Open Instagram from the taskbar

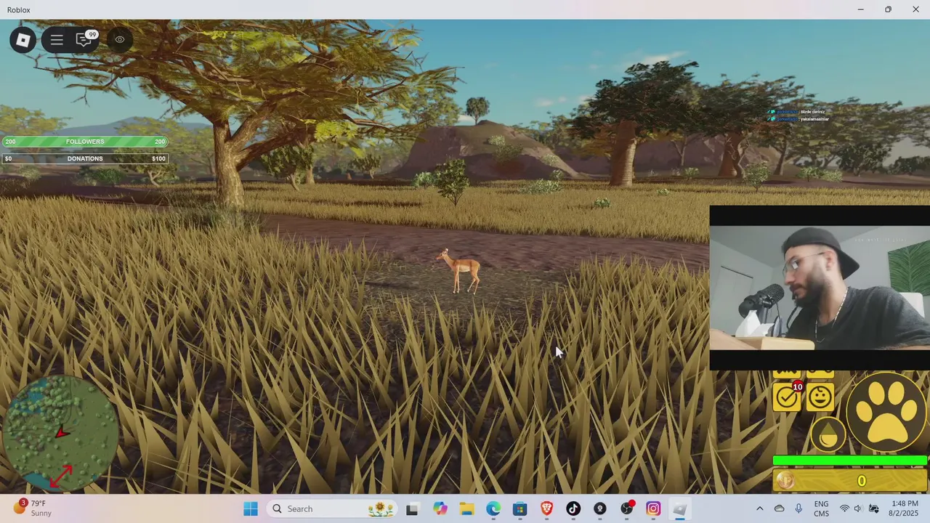pyautogui.click(x=653, y=508)
